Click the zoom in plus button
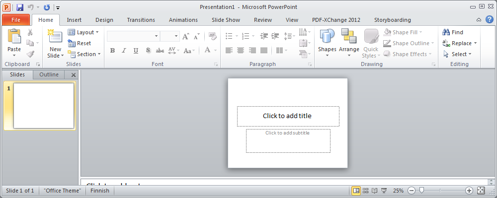This screenshot has width=497, height=198. click(469, 191)
